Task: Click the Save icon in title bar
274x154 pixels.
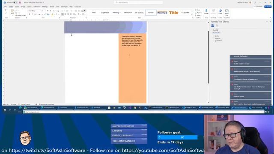Action: point(20,3)
